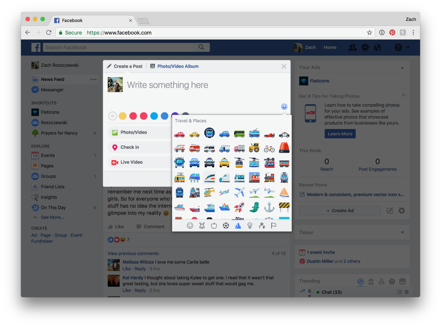Insert the rocket emoji
The width and height of the screenshot is (441, 327).
point(239,207)
